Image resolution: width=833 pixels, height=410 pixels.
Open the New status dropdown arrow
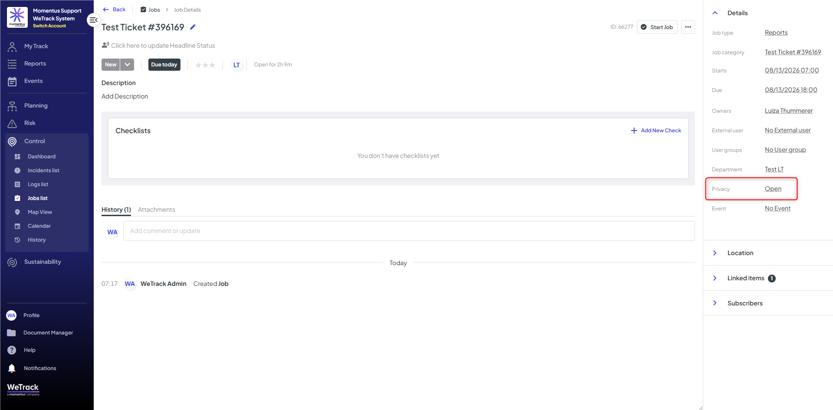[x=127, y=65]
